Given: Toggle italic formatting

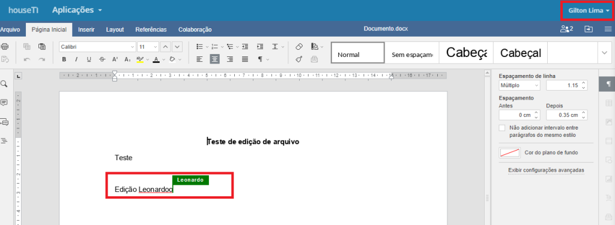Looking at the screenshot, I should pos(76,59).
